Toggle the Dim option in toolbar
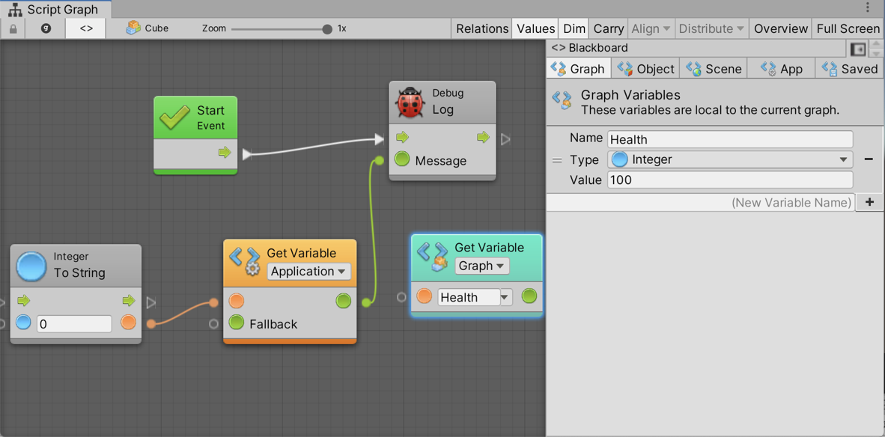The height and width of the screenshot is (437, 885). [574, 28]
